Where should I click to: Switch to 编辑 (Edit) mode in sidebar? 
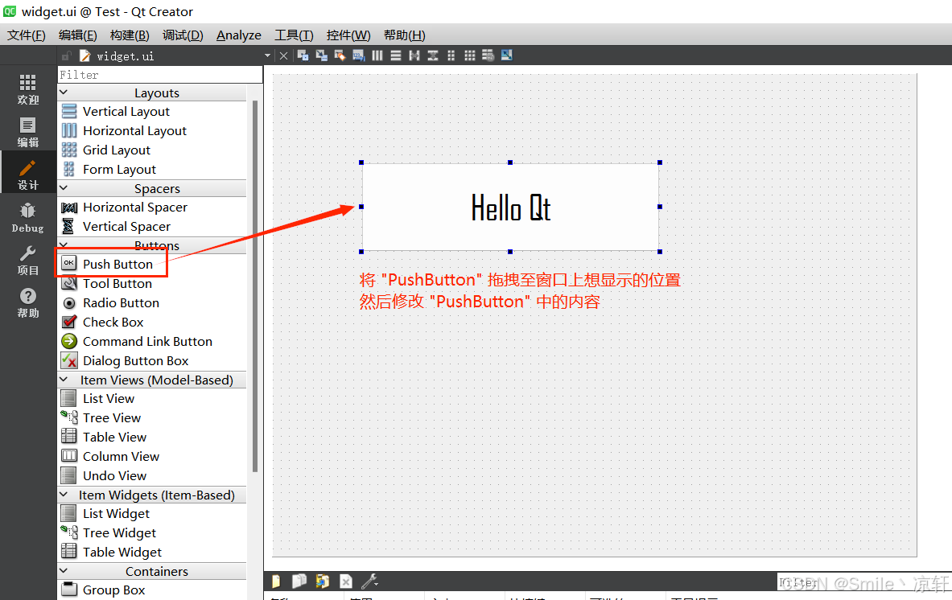coord(28,133)
